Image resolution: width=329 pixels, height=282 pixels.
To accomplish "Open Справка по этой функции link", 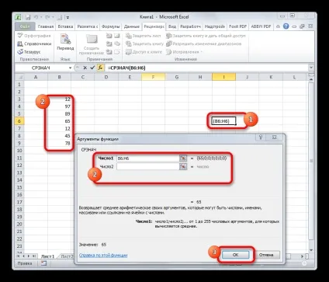I will 103,255.
